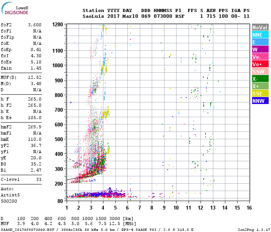271x232 pixels.
Task: Click the fxI value 4.30
Action: [36, 56]
